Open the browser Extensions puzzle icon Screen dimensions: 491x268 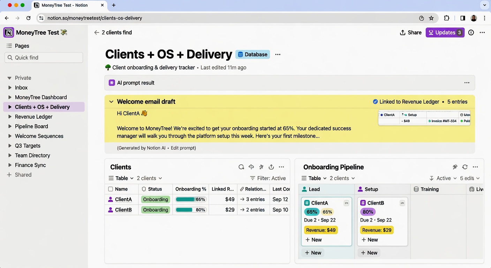point(446,18)
